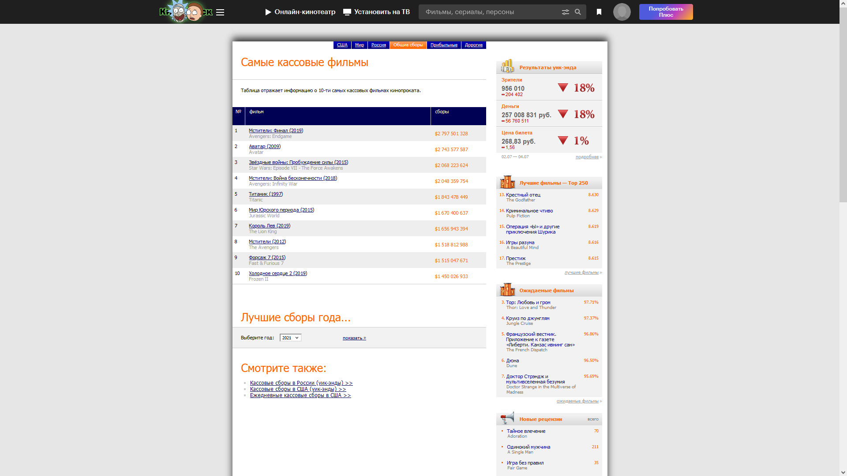847x476 pixels.
Task: Click the megaphone new reviews icon
Action: click(507, 418)
